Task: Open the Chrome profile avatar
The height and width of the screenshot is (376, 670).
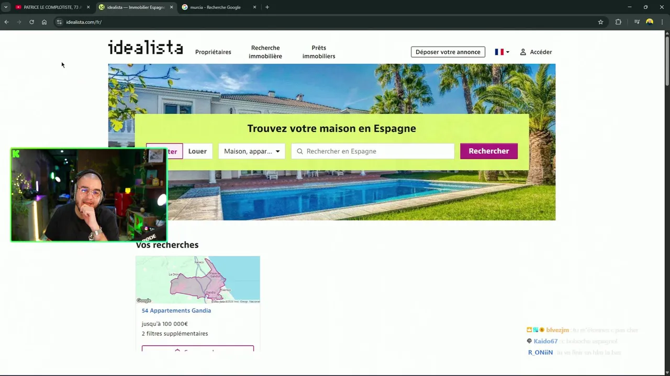Action: coord(650,22)
